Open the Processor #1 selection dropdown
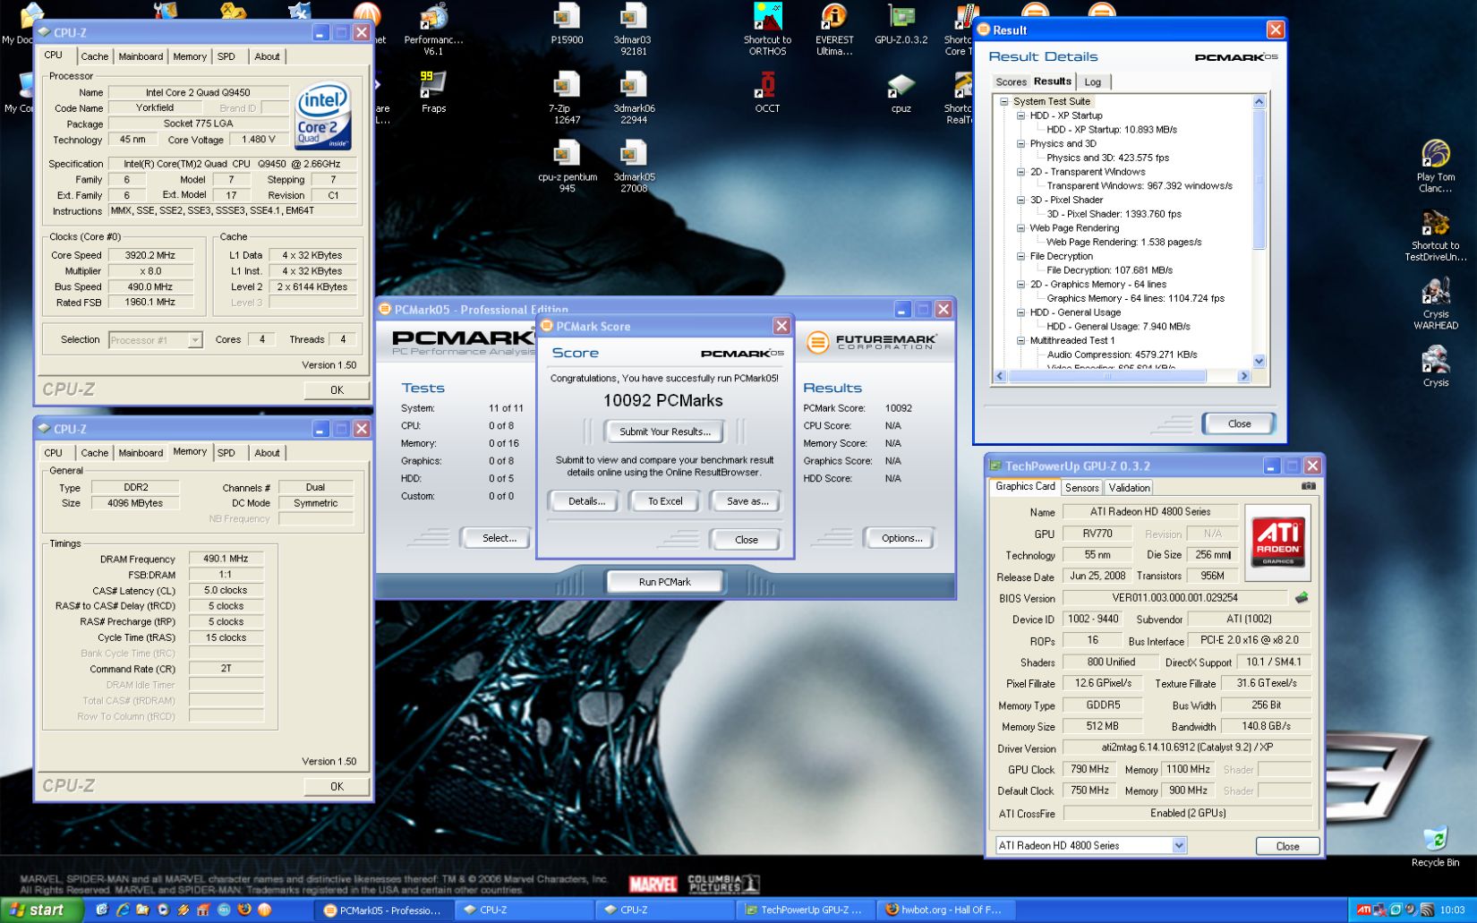The height and width of the screenshot is (923, 1477). [194, 340]
